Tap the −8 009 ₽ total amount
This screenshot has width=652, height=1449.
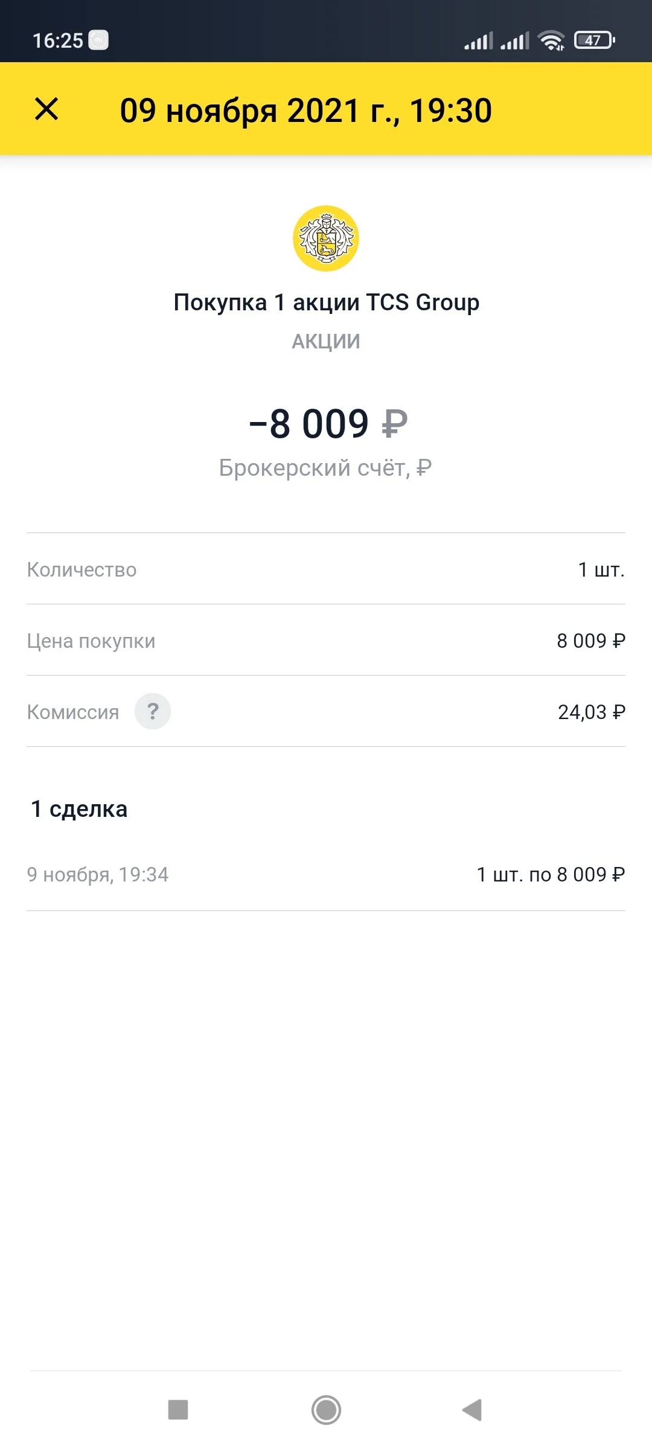tap(328, 423)
